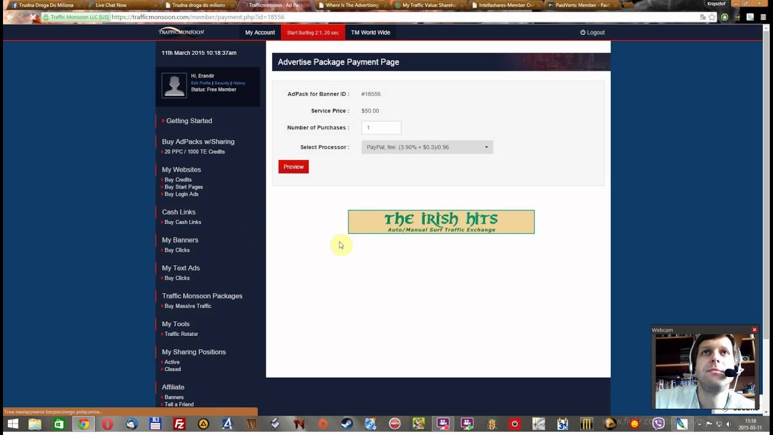Viewport: 773px width, 435px height.
Task: Click the Edit Profile link
Action: point(200,83)
